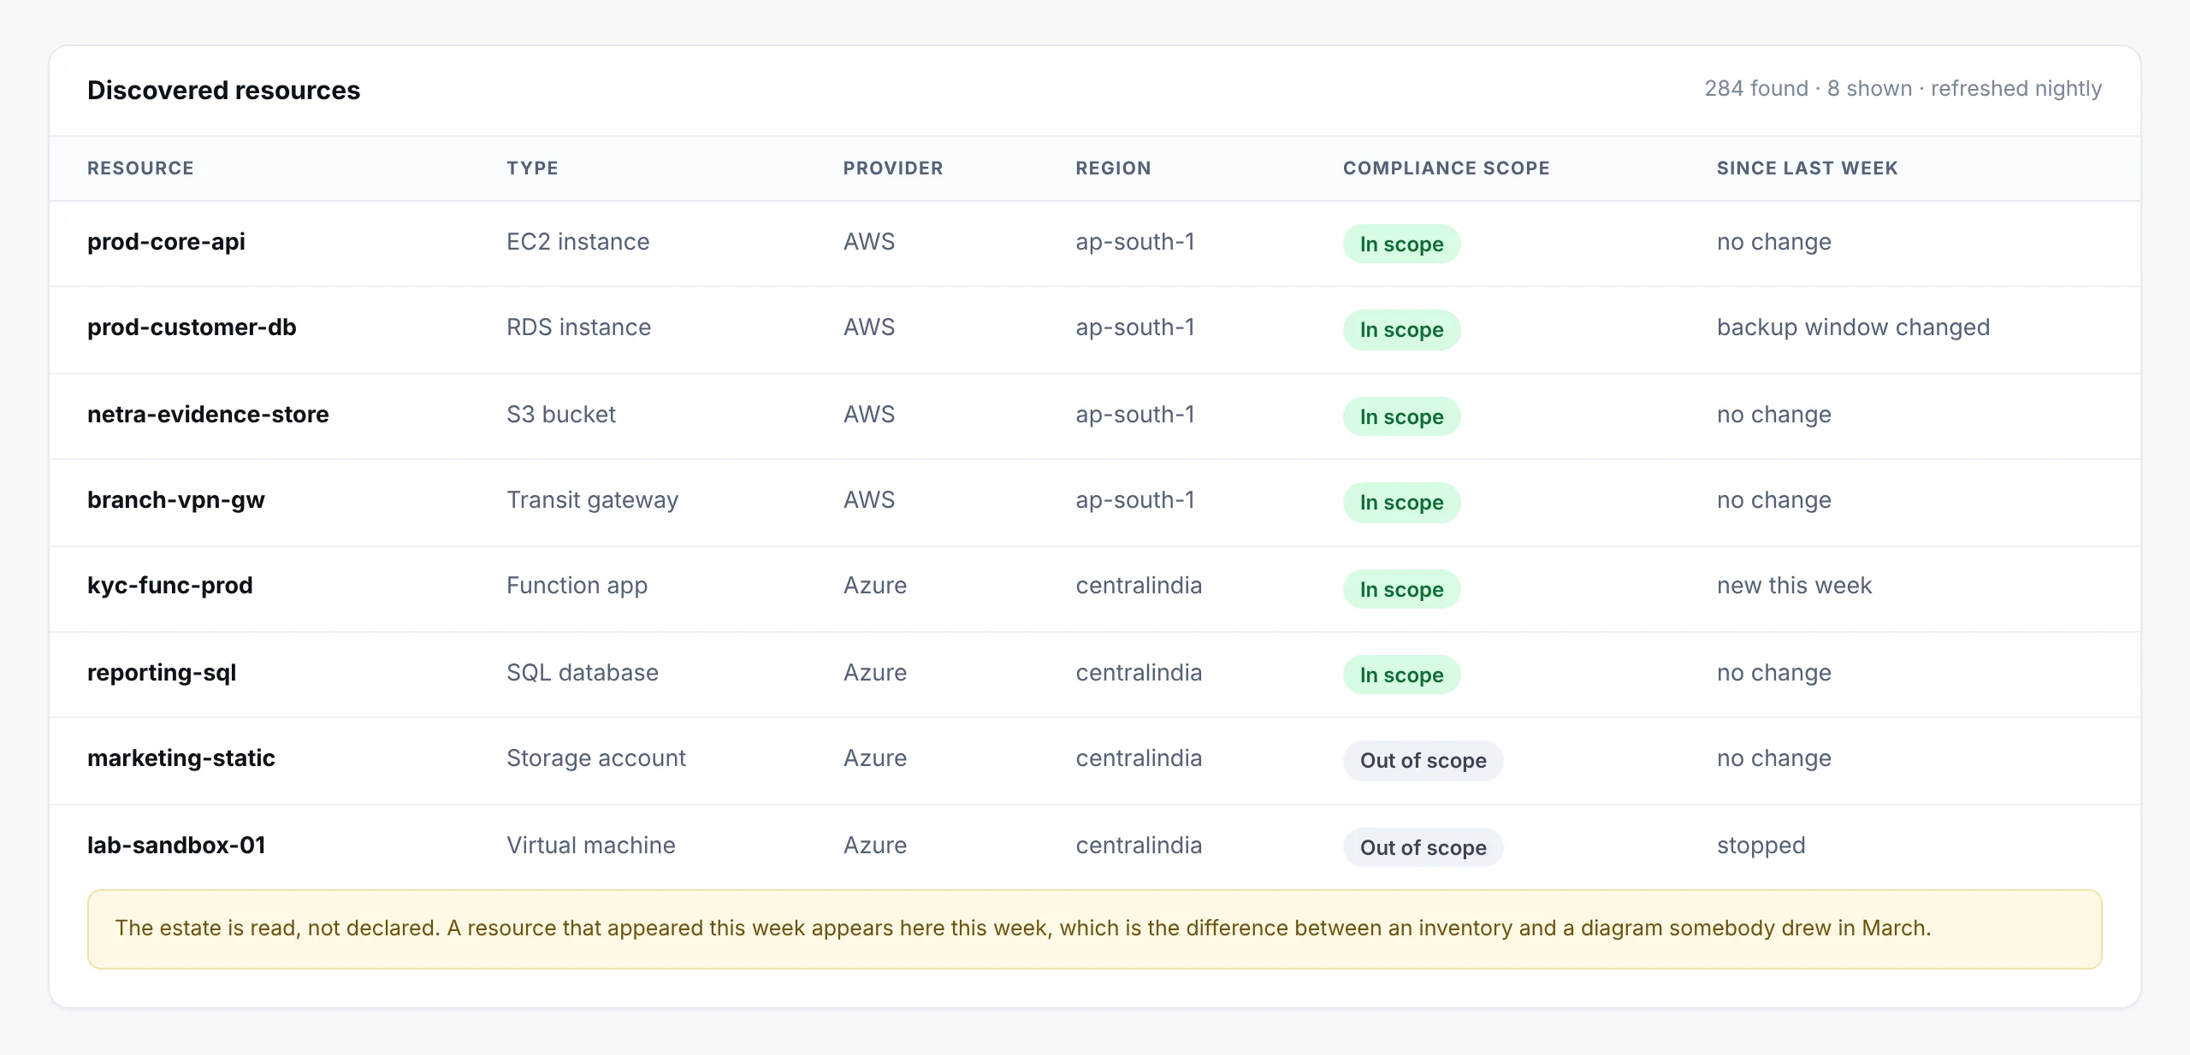Click the TYPE column header
The height and width of the screenshot is (1055, 2190).
(x=532, y=168)
